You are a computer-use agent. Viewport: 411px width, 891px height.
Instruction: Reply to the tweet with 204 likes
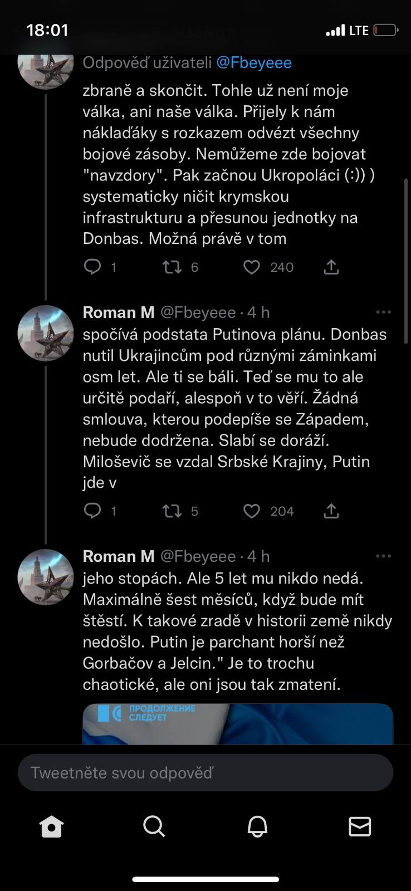[92, 511]
